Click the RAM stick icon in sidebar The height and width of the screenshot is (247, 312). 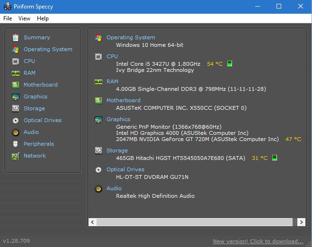point(15,73)
